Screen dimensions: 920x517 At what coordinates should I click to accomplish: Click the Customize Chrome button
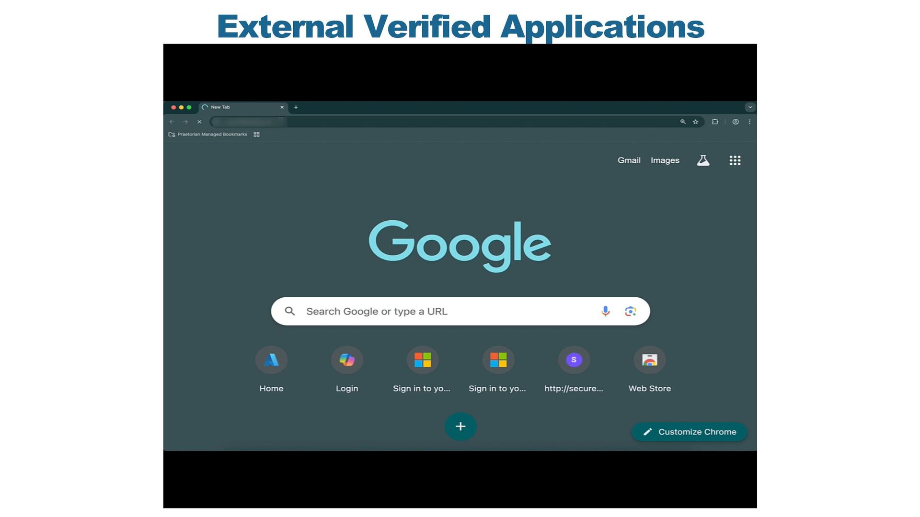tap(690, 432)
